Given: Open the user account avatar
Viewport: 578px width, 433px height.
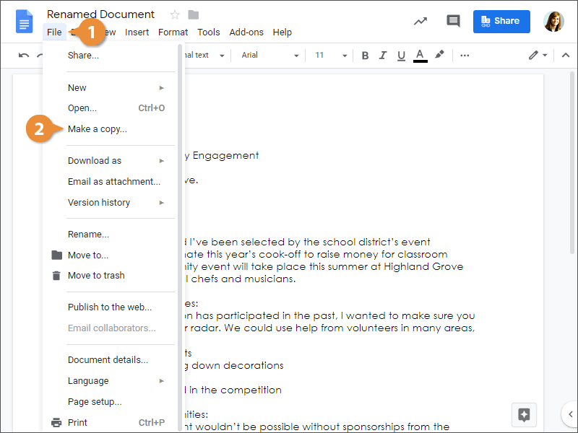Looking at the screenshot, I should click(553, 22).
